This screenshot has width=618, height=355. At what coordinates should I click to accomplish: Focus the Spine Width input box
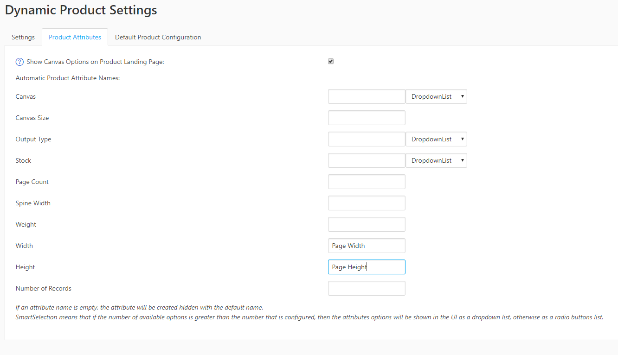pyautogui.click(x=367, y=203)
